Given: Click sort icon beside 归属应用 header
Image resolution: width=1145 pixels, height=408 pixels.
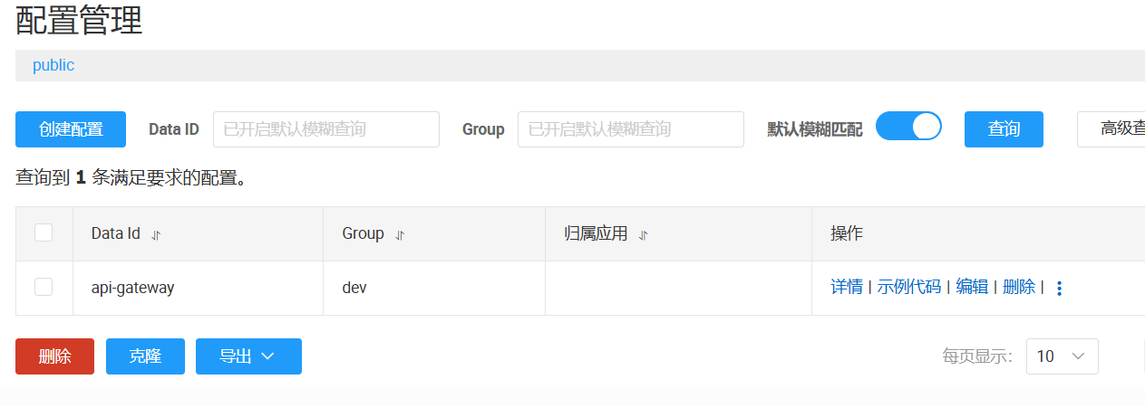Looking at the screenshot, I should 644,234.
